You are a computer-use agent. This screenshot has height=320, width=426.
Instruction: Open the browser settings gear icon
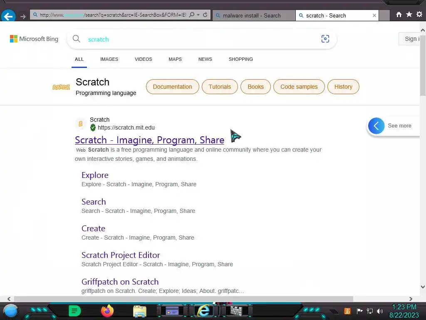pyautogui.click(x=419, y=15)
